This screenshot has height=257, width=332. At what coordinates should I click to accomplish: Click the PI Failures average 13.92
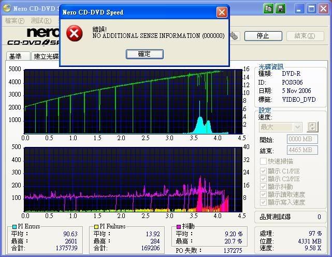(x=153, y=234)
